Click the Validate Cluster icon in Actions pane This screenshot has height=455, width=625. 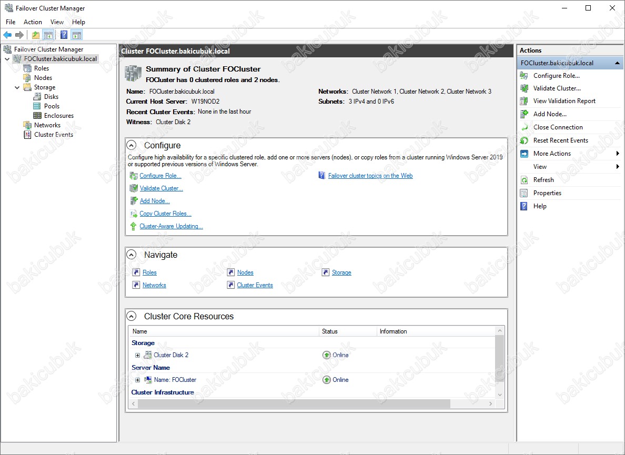click(524, 88)
